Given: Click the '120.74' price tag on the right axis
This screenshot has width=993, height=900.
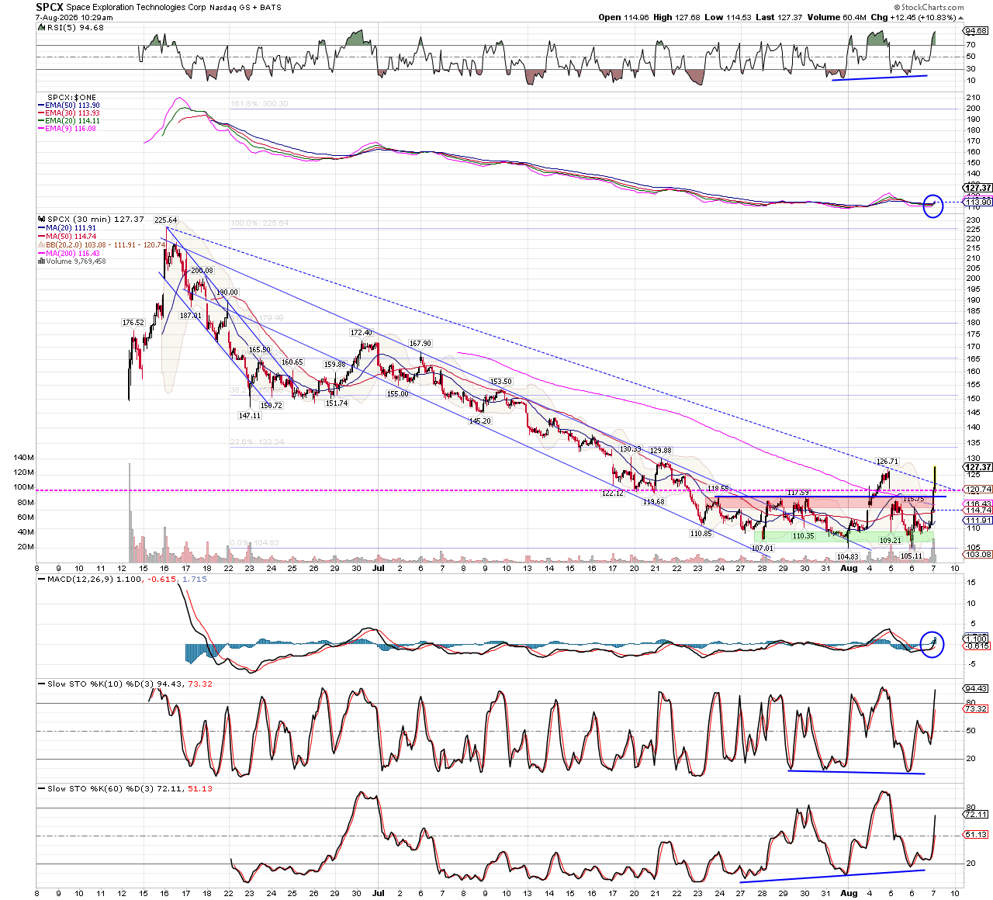Looking at the screenshot, I should tap(978, 490).
